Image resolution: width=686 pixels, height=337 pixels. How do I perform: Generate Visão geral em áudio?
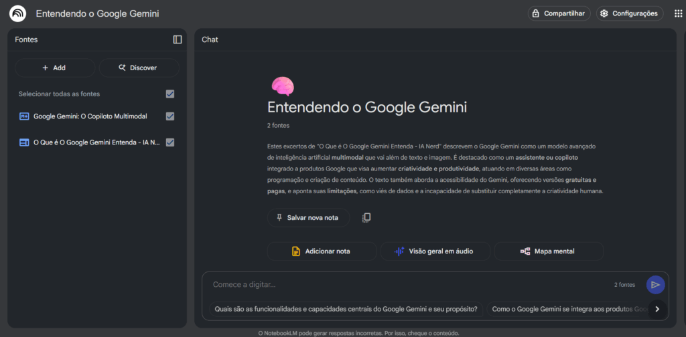(435, 251)
